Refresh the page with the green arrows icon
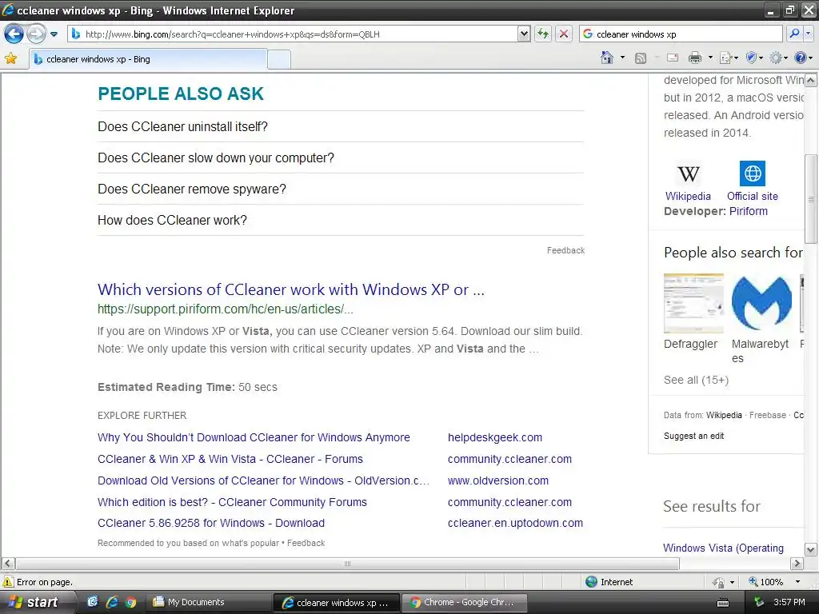 pyautogui.click(x=543, y=34)
